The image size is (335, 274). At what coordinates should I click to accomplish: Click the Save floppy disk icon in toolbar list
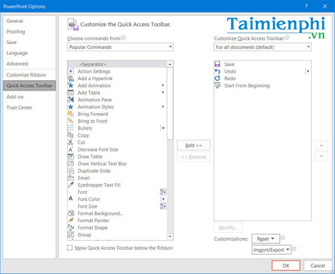218,64
